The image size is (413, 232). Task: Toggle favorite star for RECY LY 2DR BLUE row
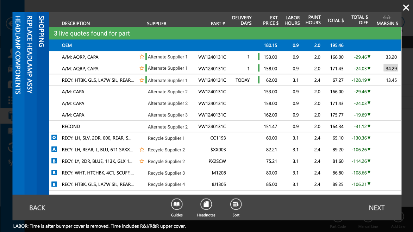[142, 161]
